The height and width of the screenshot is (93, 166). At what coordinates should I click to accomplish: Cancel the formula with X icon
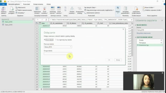click(x=38, y=20)
